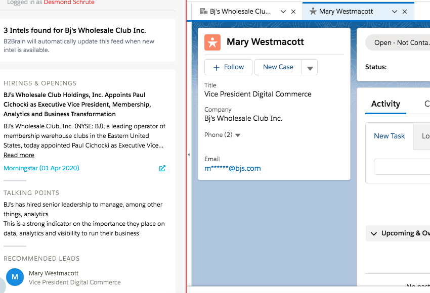Screen dimensions: 430x293
Task: Click the task subject input field
Action: pyautogui.click(x=402, y=167)
